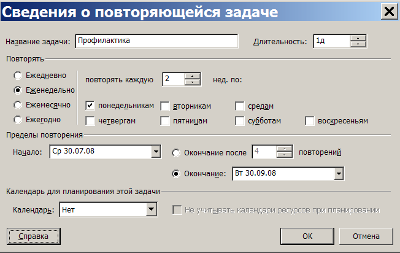Viewport: 400px width, 253px height.
Task: Confirm the dialog with OK
Action: pyautogui.click(x=307, y=236)
